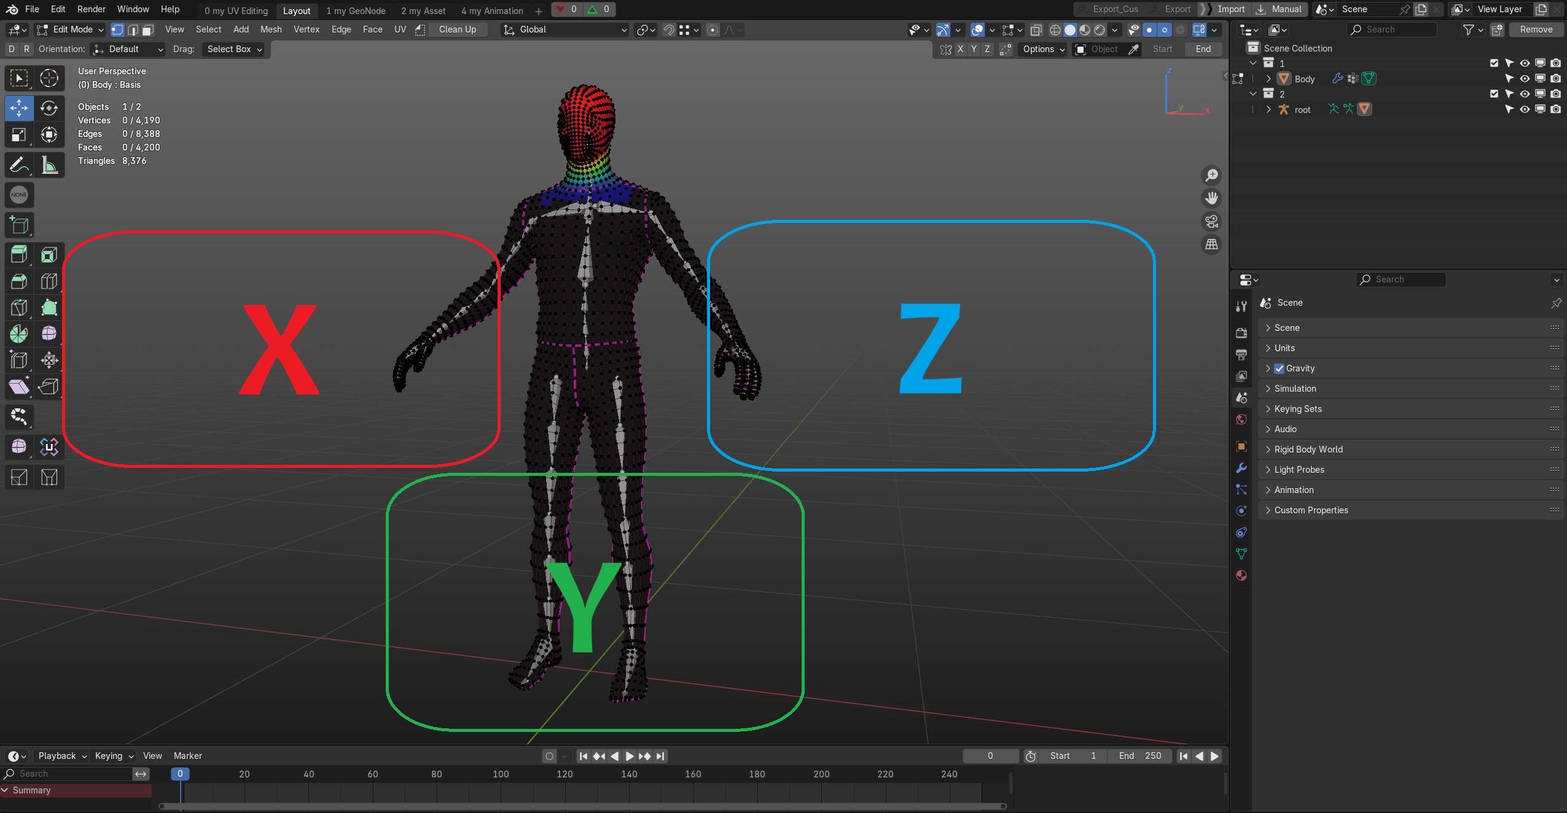Select the Measure tool
Screen dimensions: 1567x813
(x=49, y=165)
